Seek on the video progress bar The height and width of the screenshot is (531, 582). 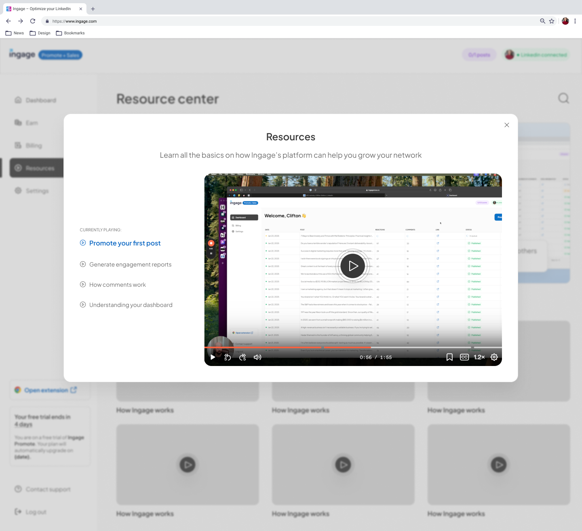(353, 347)
